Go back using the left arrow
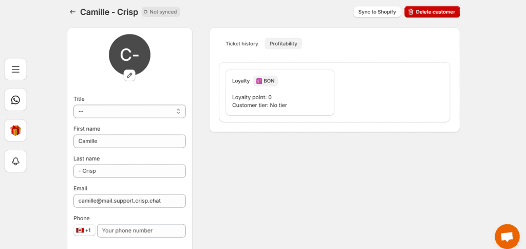The image size is (526, 249). [72, 12]
